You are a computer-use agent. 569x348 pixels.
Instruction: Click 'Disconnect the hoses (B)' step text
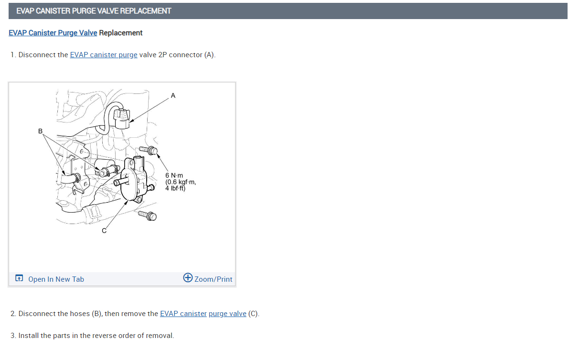point(60,314)
